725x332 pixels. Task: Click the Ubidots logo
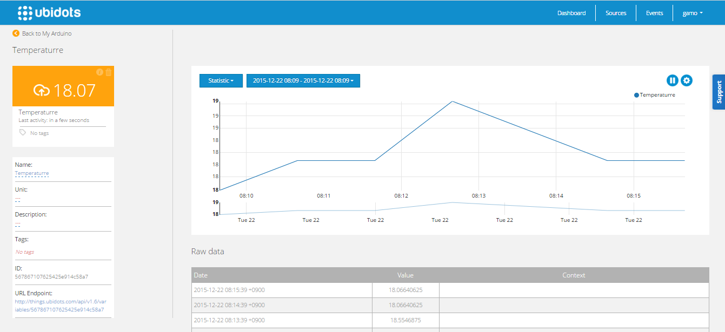click(49, 12)
